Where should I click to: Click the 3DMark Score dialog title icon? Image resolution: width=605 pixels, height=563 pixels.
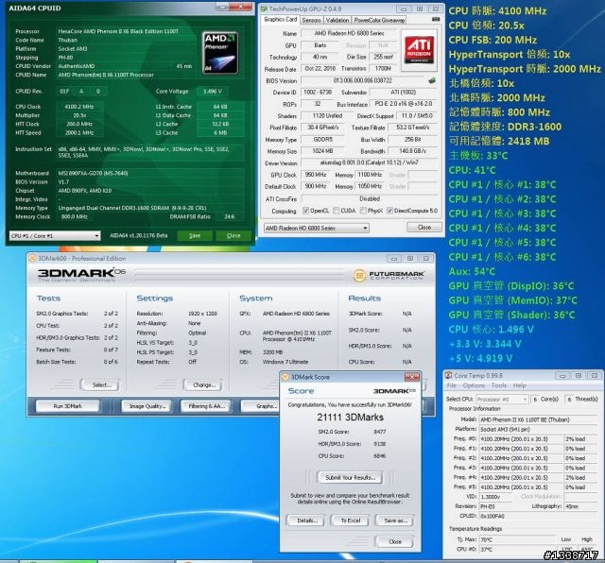tap(285, 377)
